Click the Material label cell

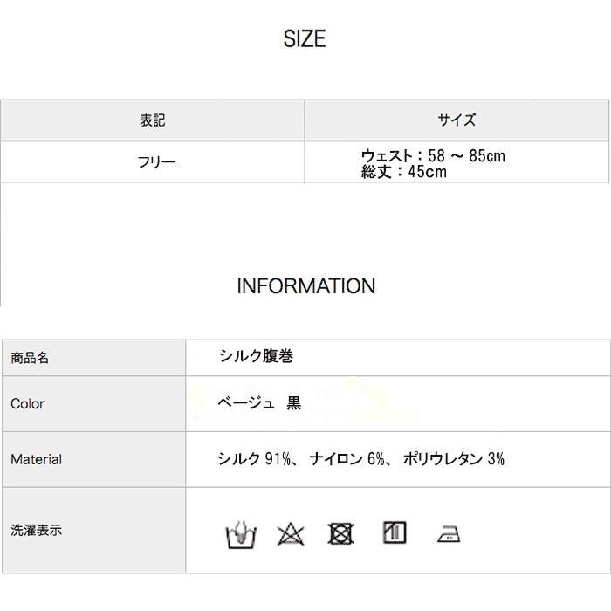[x=94, y=459]
